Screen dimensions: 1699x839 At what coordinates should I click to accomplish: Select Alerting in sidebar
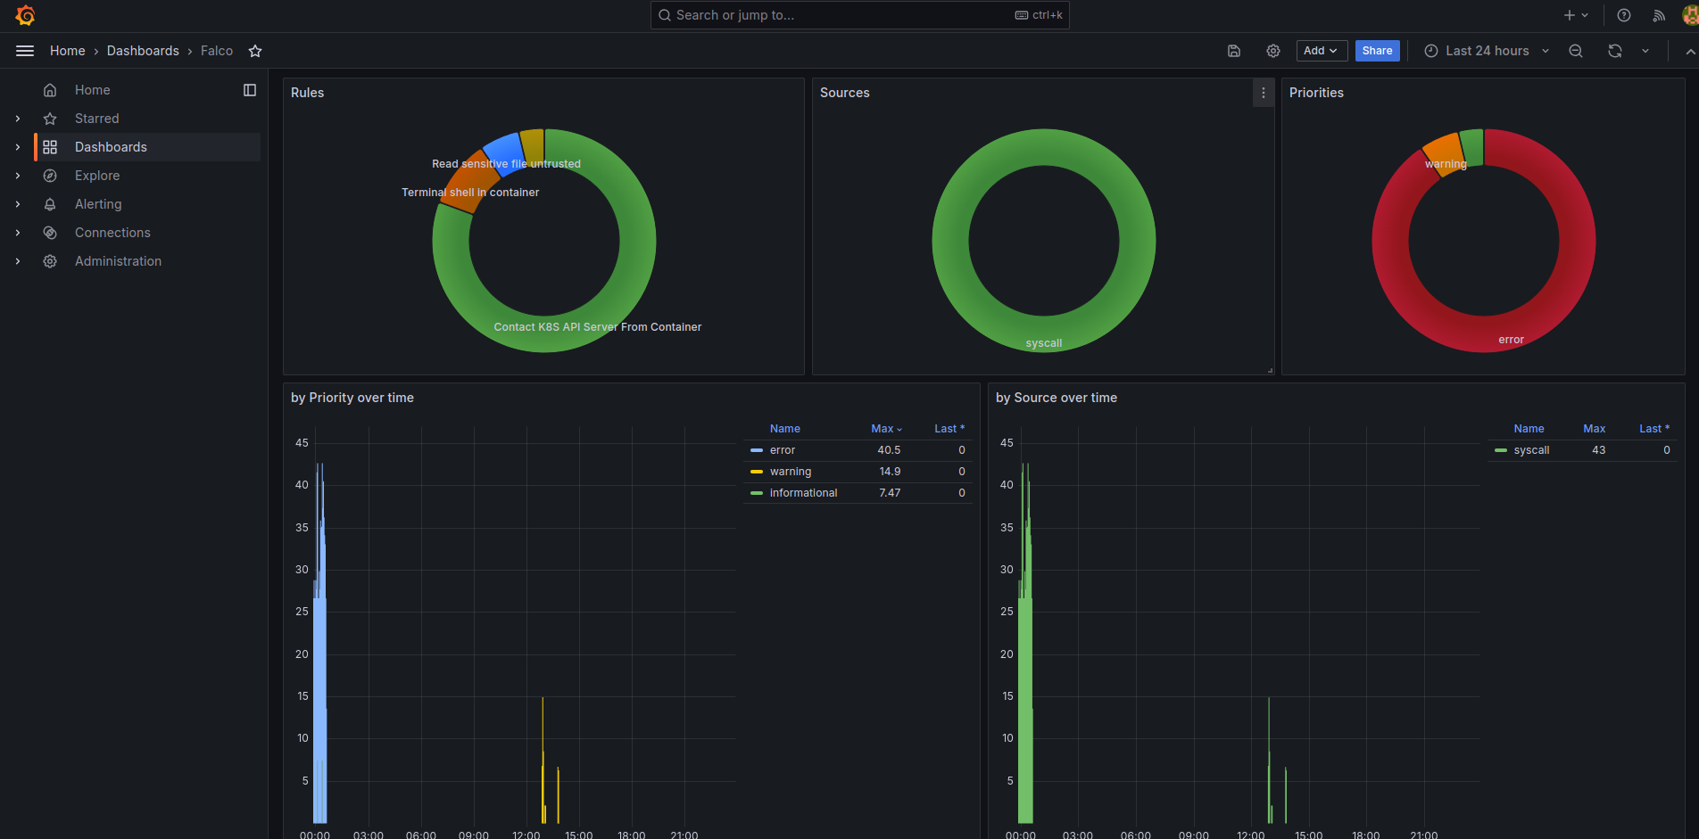tap(98, 204)
